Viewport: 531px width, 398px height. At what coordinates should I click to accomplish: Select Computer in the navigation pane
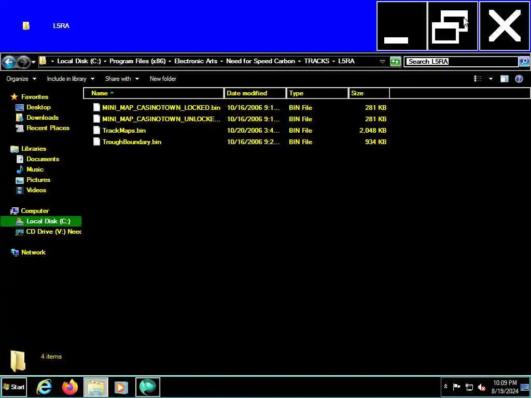click(x=35, y=211)
